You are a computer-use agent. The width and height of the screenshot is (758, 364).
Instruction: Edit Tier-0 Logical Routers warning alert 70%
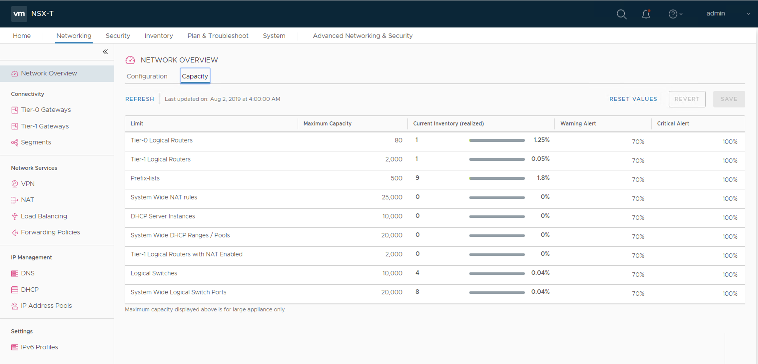click(638, 142)
